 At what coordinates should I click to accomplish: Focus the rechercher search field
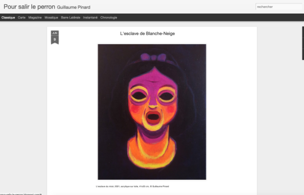coord(279,7)
